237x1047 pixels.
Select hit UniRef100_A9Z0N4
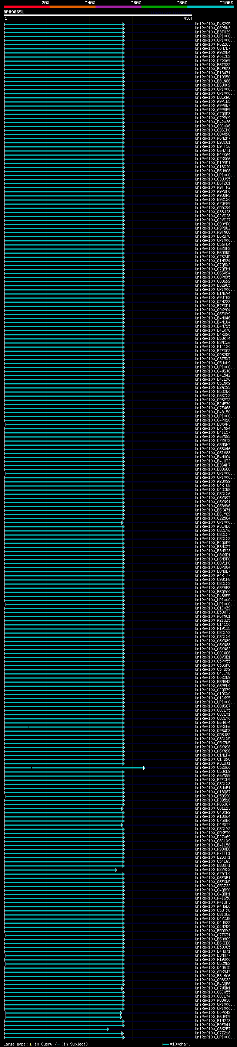[213, 52]
